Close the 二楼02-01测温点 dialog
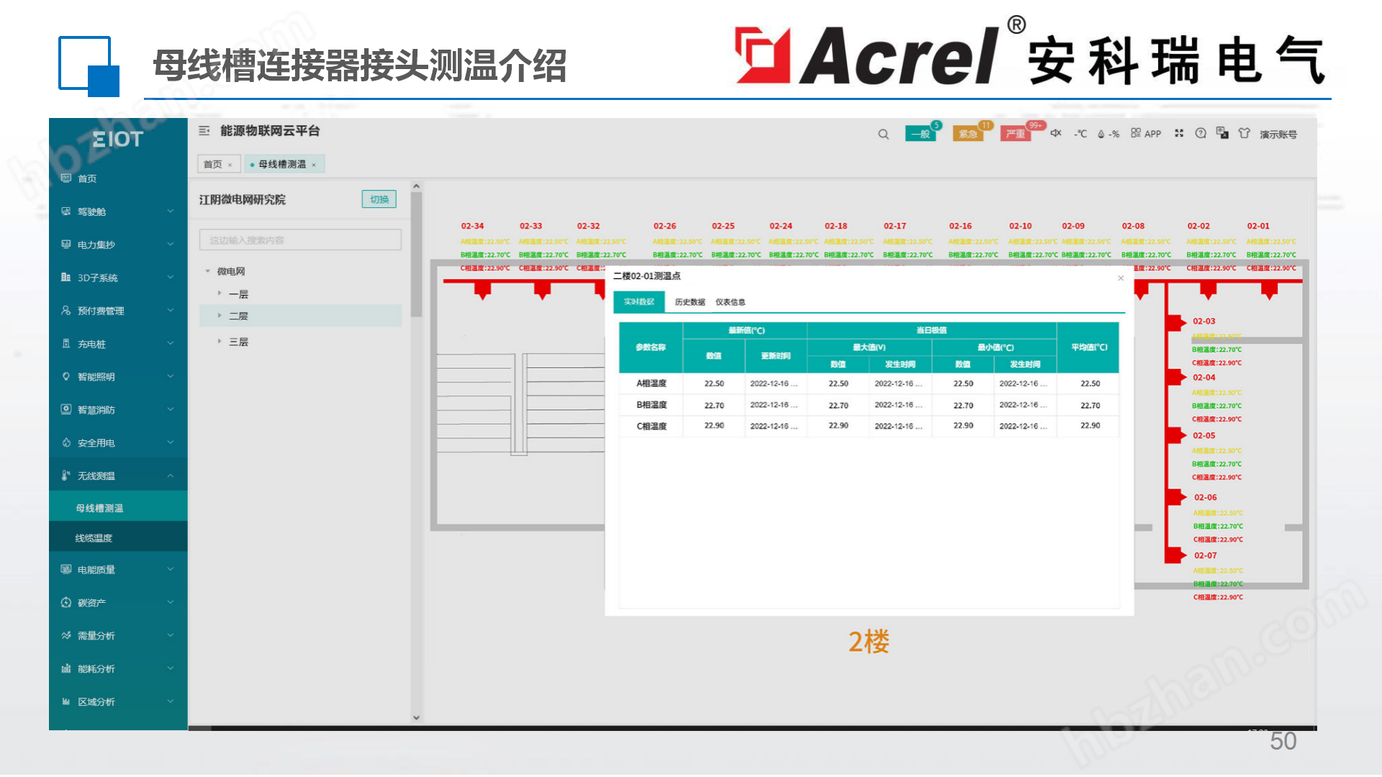Screen dimensions: 1382x777 click(x=1121, y=278)
